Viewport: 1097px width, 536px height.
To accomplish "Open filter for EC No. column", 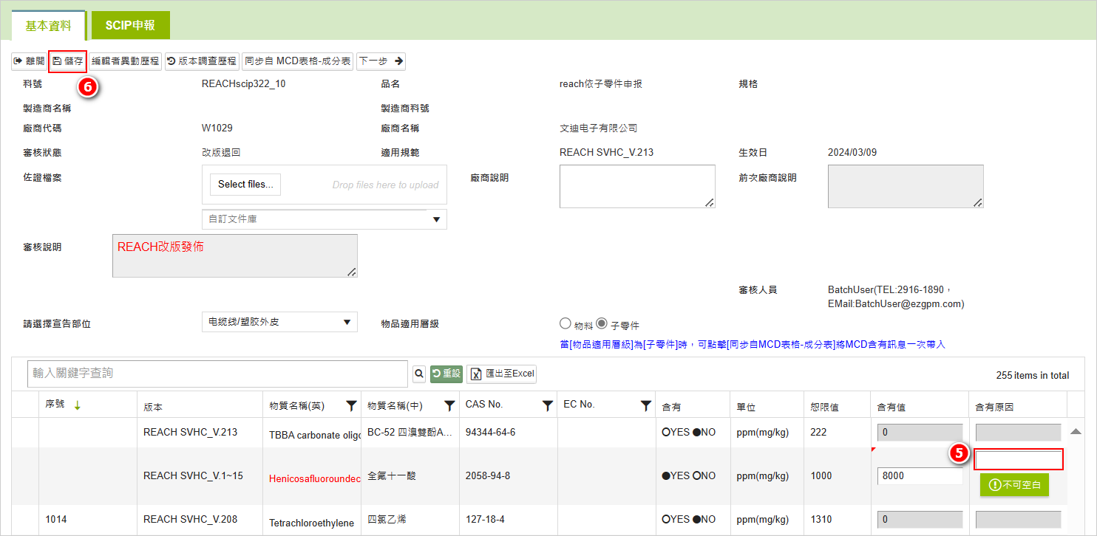I will pyautogui.click(x=645, y=405).
